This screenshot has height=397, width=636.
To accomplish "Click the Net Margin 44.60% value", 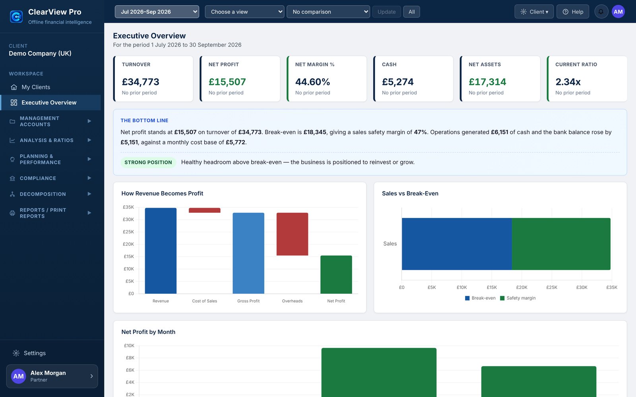I will [313, 82].
